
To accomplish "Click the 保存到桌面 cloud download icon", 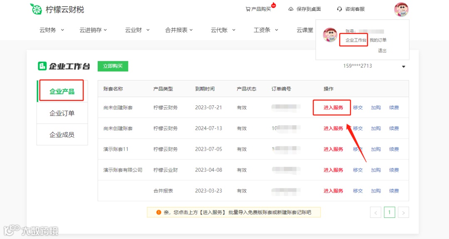I will (291, 9).
